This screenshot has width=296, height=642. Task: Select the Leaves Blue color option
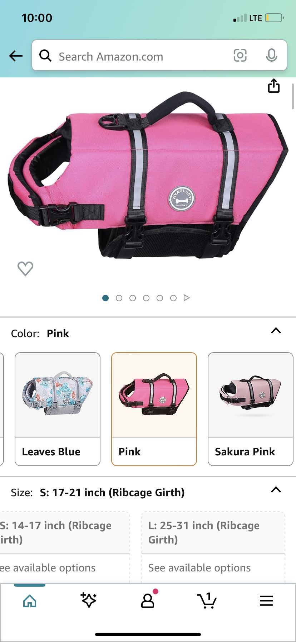pyautogui.click(x=58, y=409)
